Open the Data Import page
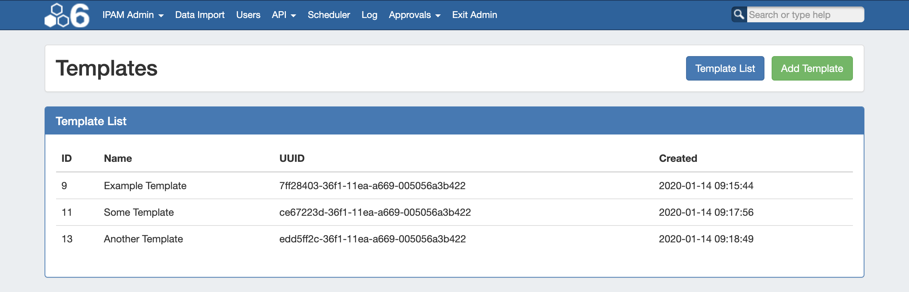909x292 pixels. click(x=200, y=15)
